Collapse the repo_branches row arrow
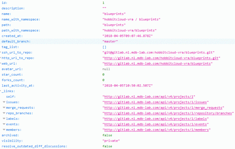The width and height of the screenshot is (235, 149). 4,113
